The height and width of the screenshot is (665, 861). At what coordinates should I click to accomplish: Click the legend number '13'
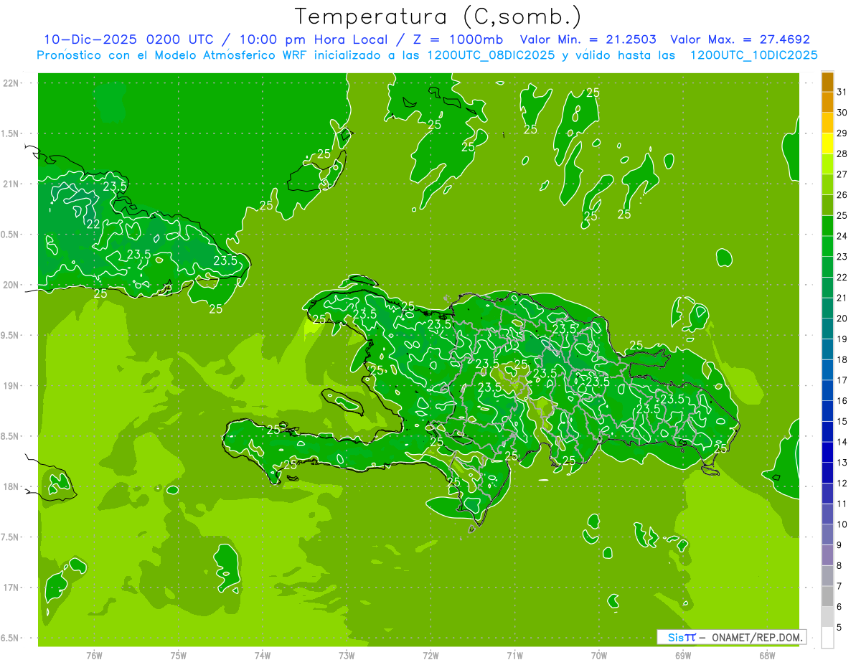point(842,463)
